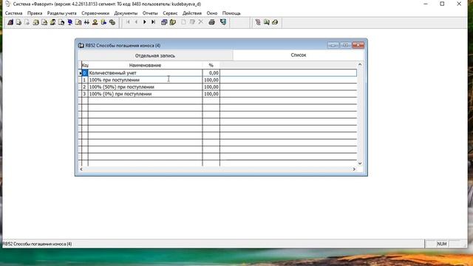This screenshot has width=473, height=266.
Task: Click the first toolbar icon resembling a building
Action: 10,22
